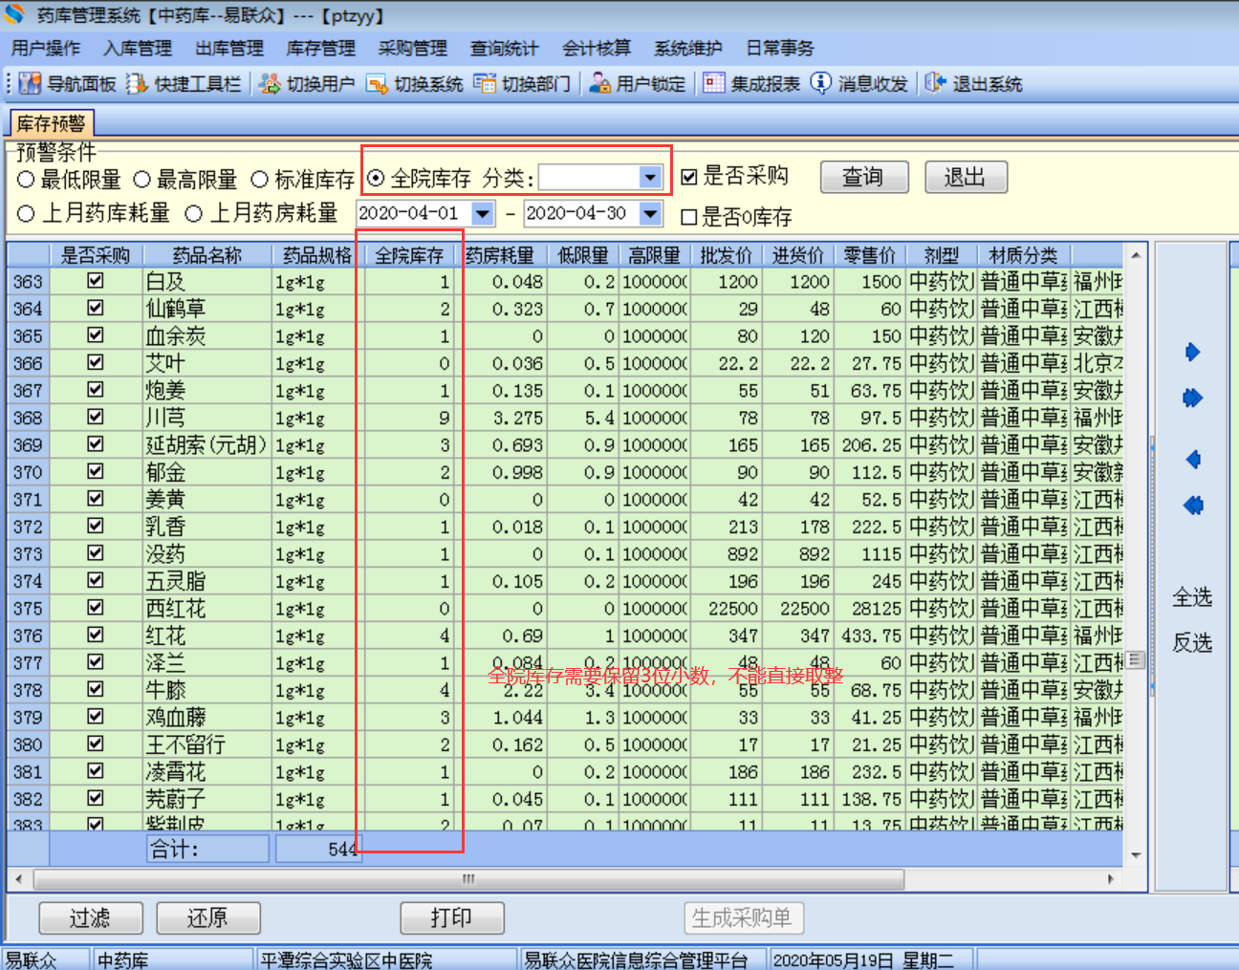
Task: Toggle the purchase checkbox for 鸡血藤 row
Action: tap(96, 717)
